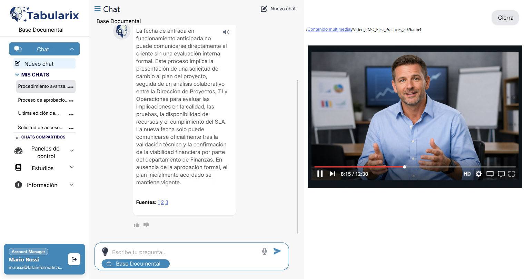Open options for Proceso de aprobacio... chat
The height and width of the screenshot is (279, 526).
pos(71,101)
